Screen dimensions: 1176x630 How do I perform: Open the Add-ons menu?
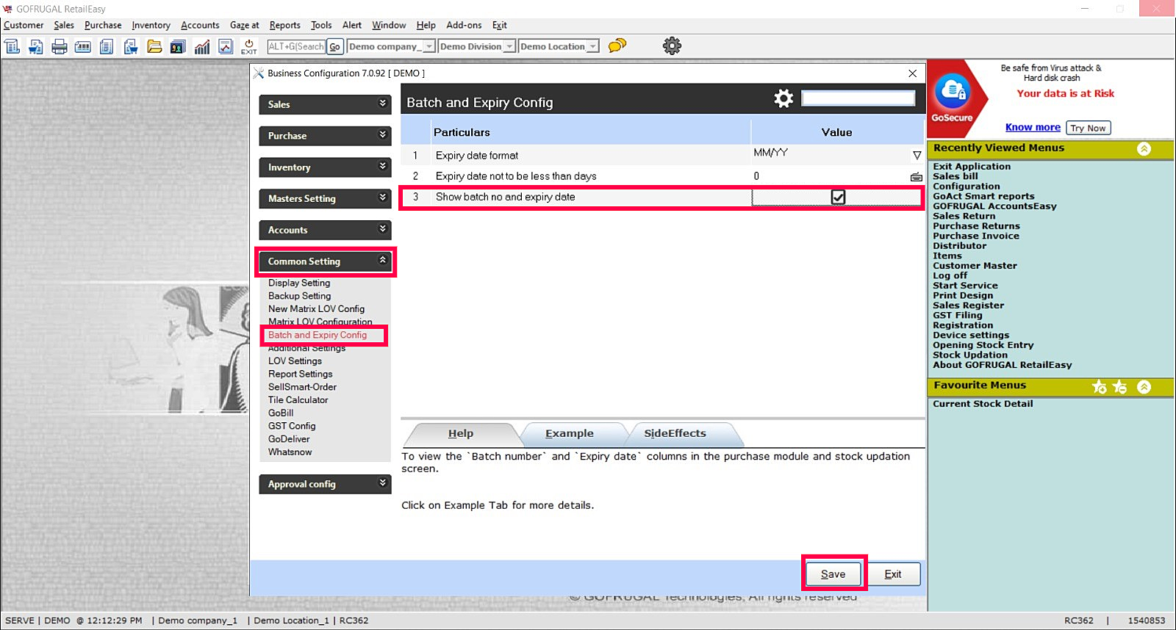point(464,25)
